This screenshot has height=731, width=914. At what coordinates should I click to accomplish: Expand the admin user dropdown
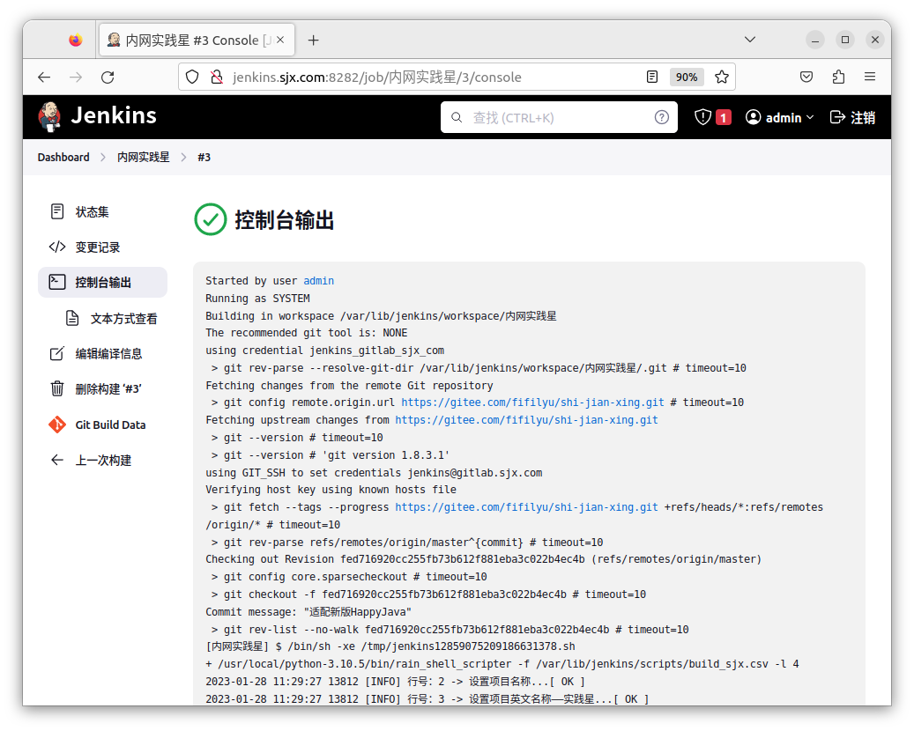click(780, 117)
